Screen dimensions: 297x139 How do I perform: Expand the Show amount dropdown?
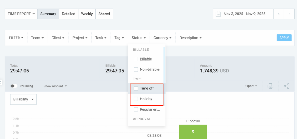(55, 86)
